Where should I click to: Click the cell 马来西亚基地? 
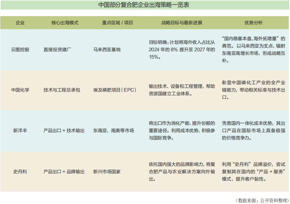(x=107, y=50)
